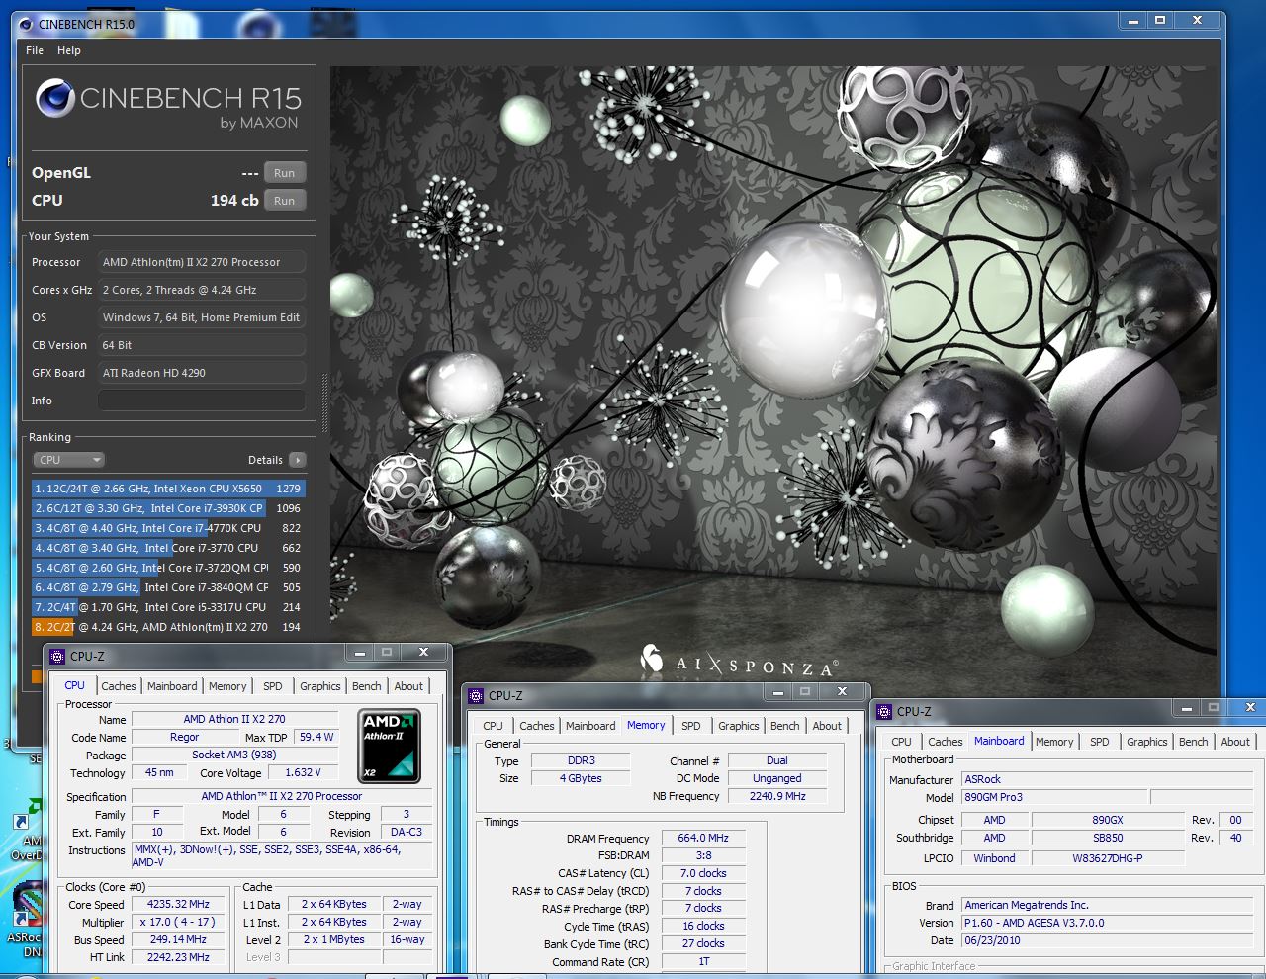Image resolution: width=1266 pixels, height=979 pixels.
Task: Select the i5-3317U ranking row
Action: (168, 607)
